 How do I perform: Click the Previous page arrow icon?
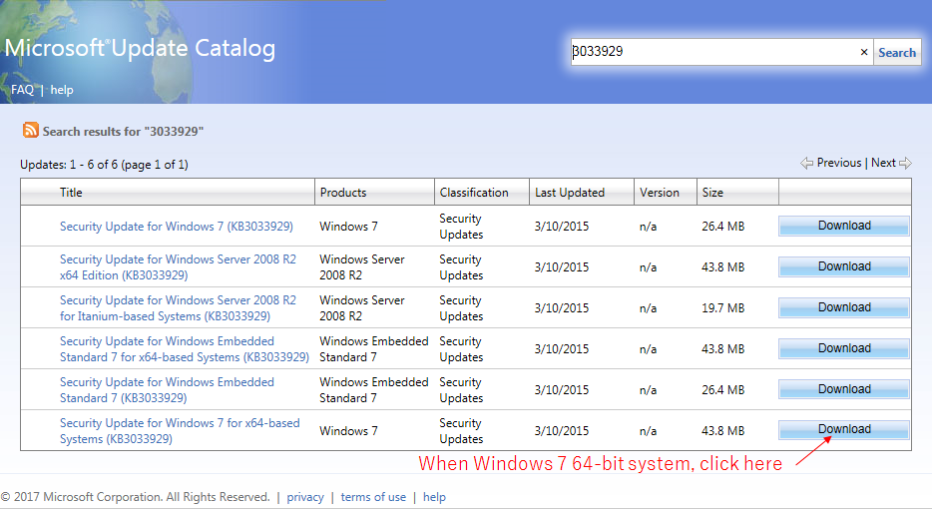click(x=806, y=163)
